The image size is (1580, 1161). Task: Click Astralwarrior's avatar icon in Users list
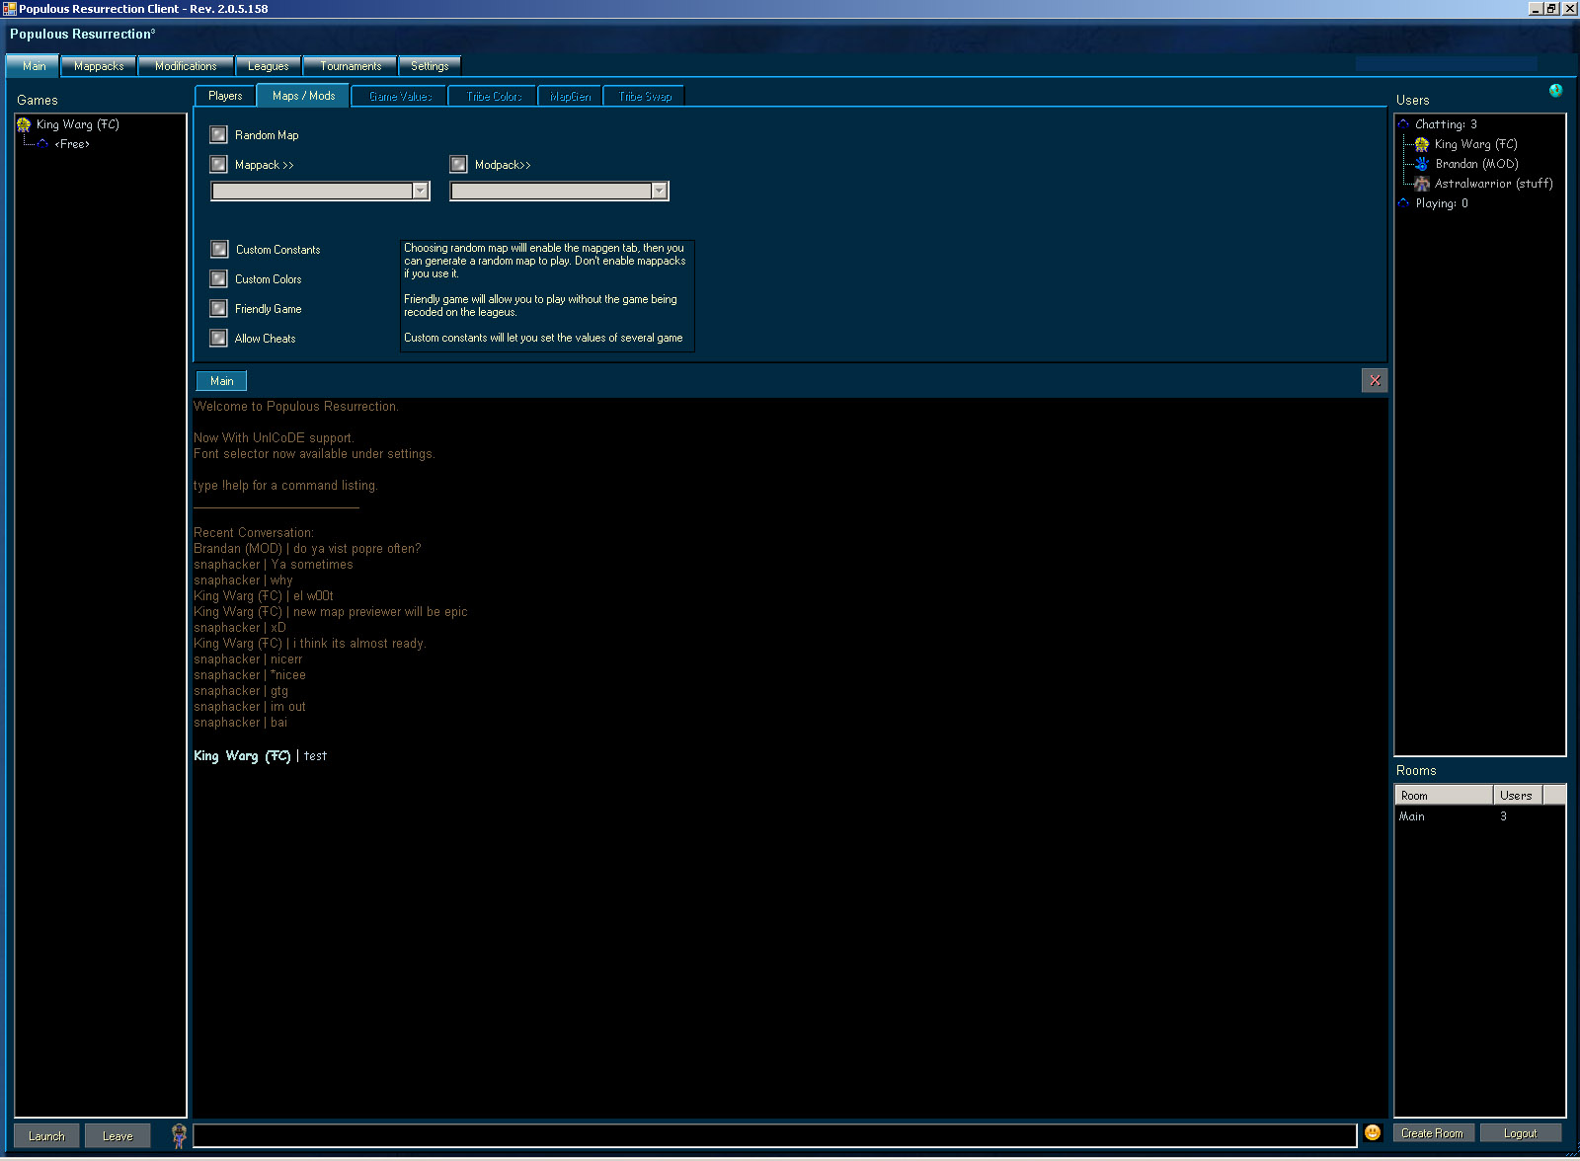tap(1422, 184)
